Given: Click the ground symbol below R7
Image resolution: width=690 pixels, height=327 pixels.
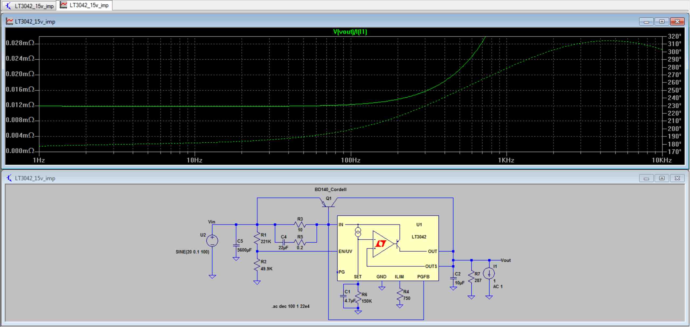Looking at the screenshot, I should (471, 297).
